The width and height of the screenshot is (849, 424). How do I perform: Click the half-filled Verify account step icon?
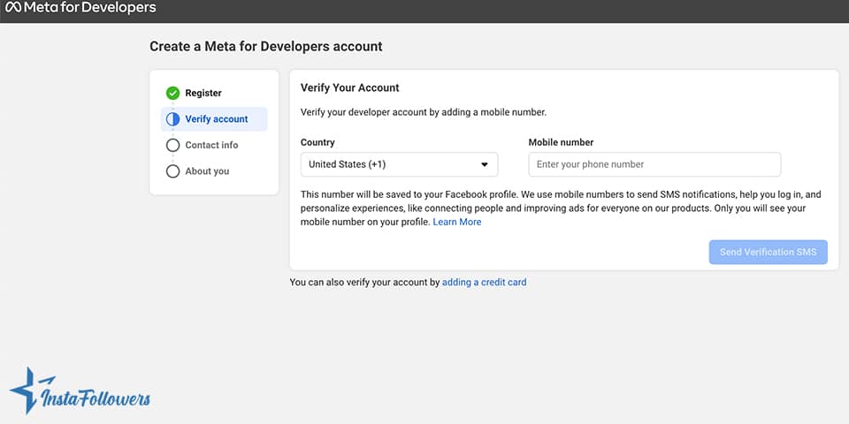tap(172, 119)
